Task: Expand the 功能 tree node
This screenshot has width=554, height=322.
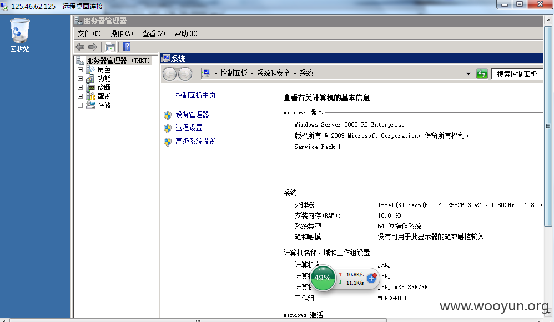Action: click(80, 78)
